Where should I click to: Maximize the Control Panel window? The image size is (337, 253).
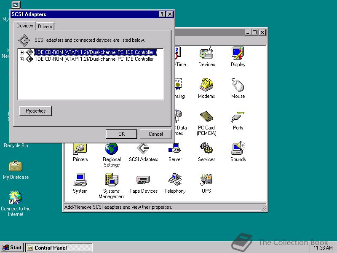pos(255,32)
